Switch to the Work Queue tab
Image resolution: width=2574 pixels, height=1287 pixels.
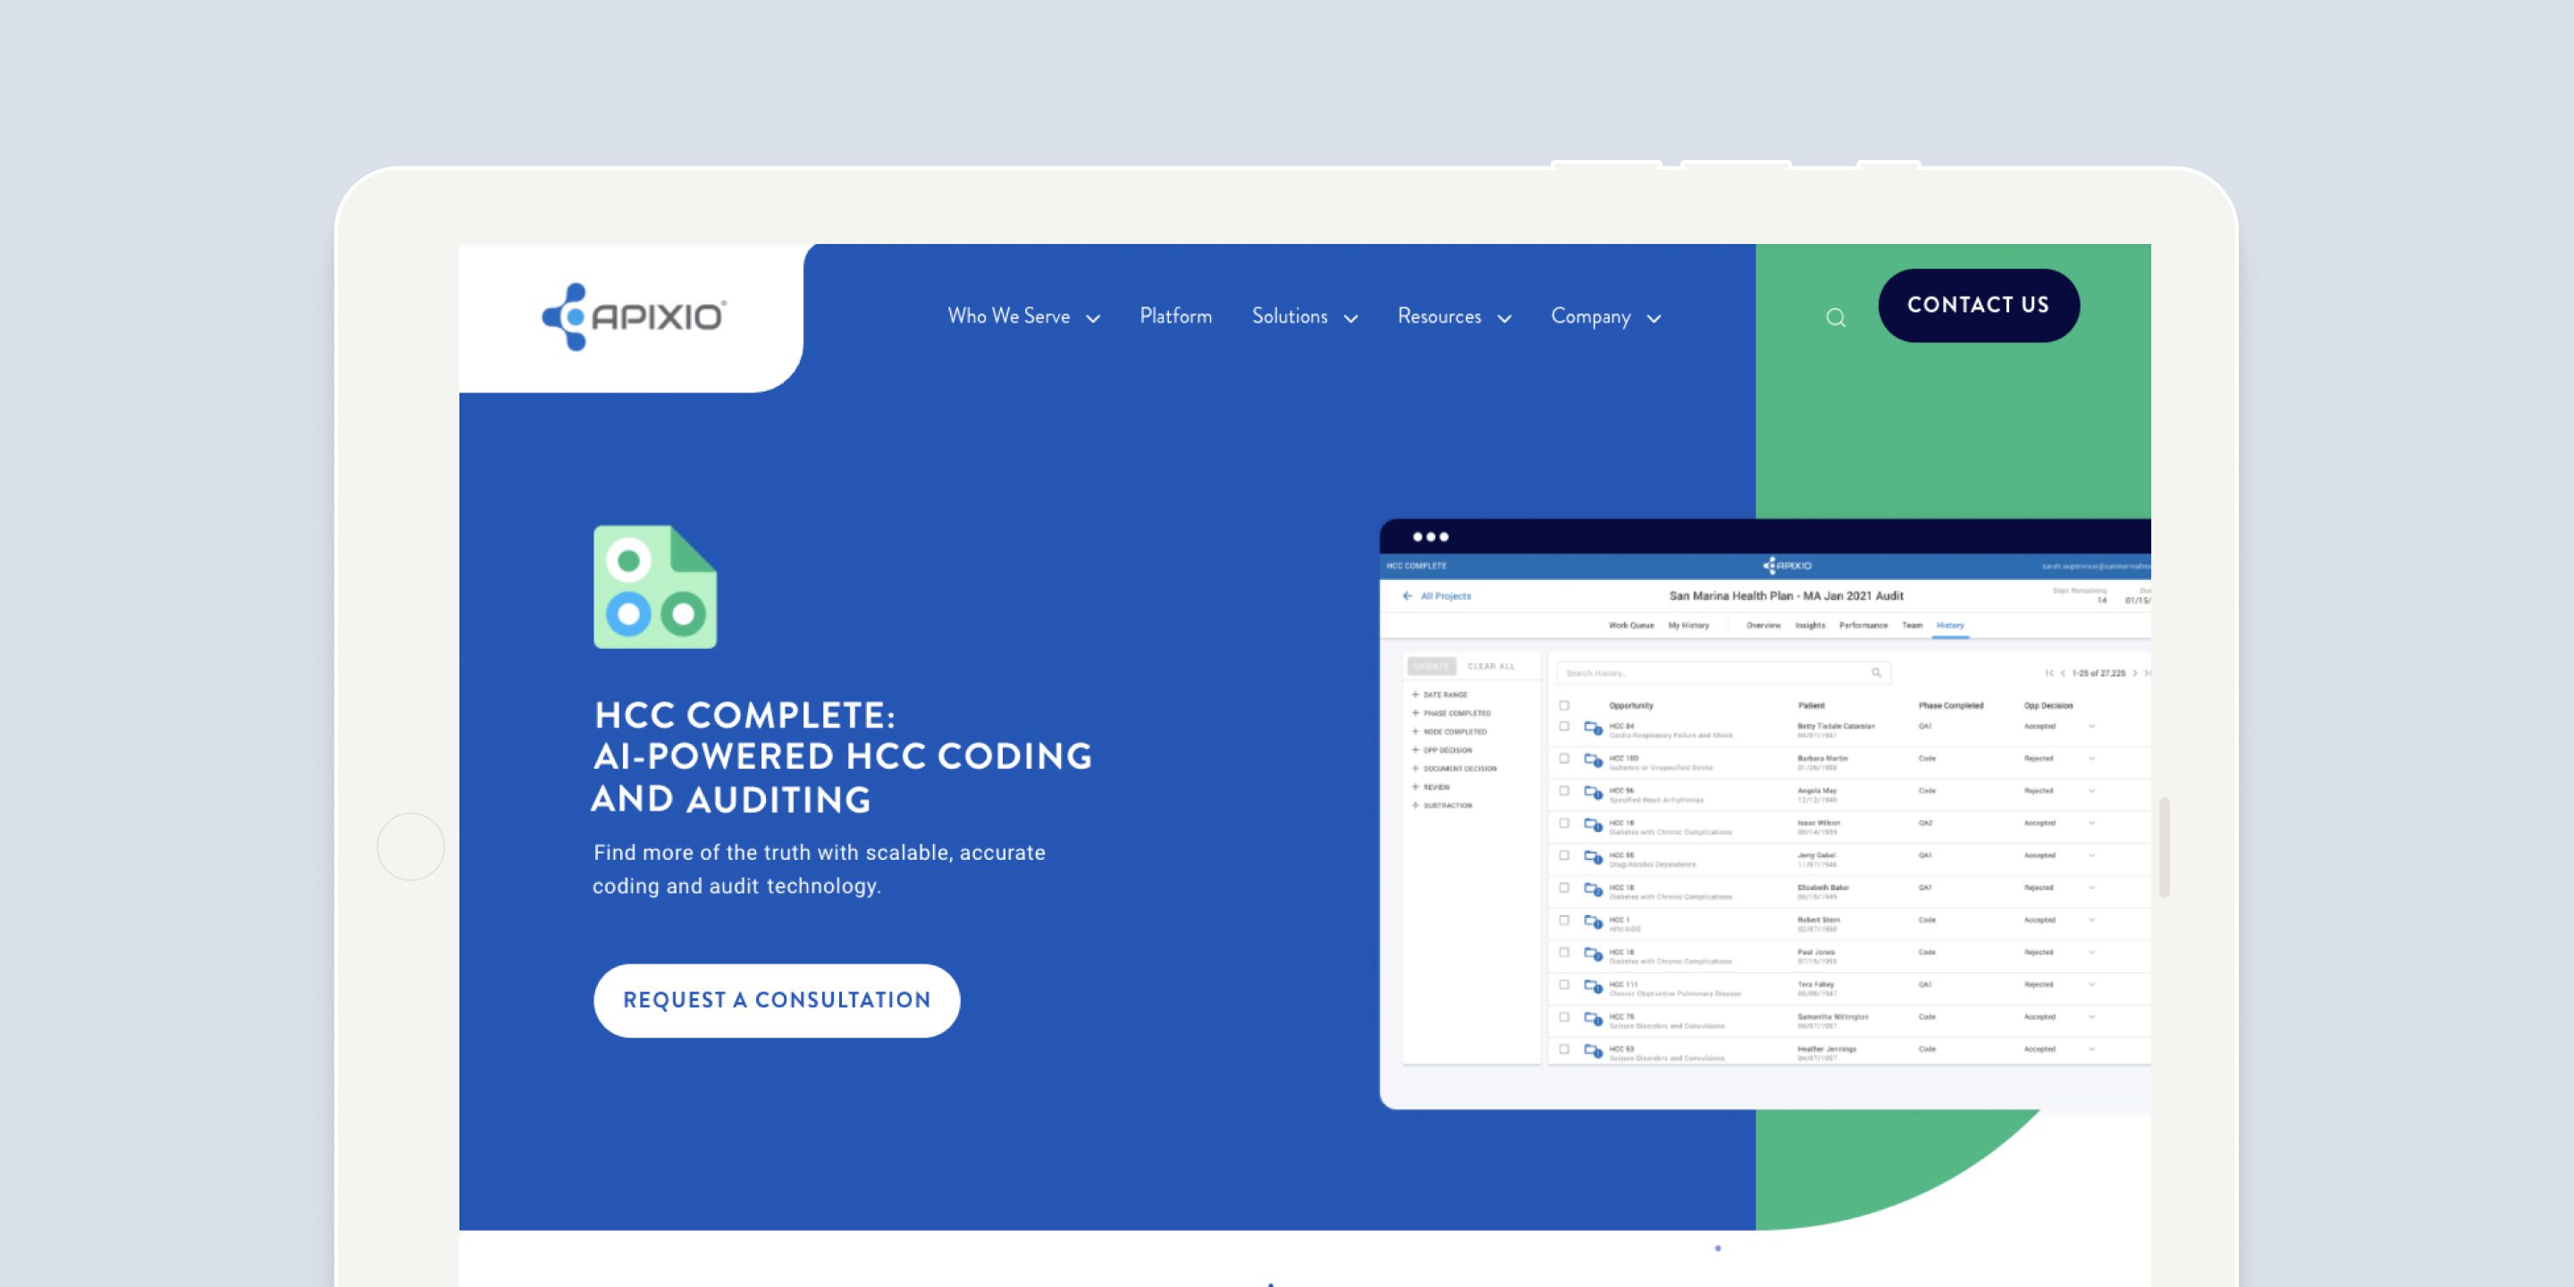coord(1631,626)
